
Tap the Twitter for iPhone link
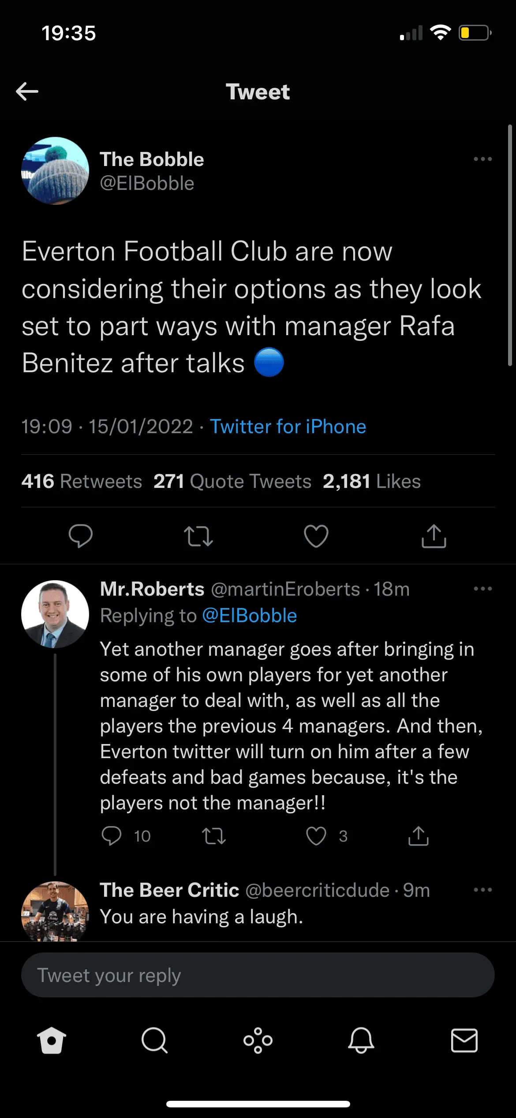pyautogui.click(x=288, y=427)
